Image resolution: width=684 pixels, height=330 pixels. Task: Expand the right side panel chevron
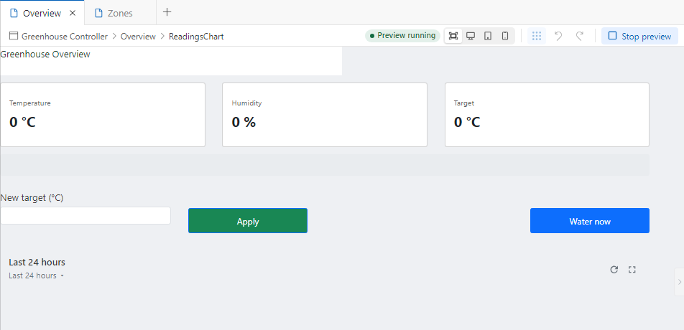[x=679, y=282]
